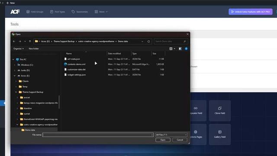The width and height of the screenshot is (277, 156).
Task: Click the Repeater Field card
Action: click(x=198, y=111)
